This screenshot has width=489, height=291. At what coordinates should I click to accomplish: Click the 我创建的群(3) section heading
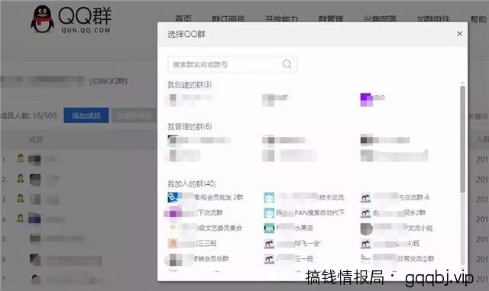pyautogui.click(x=189, y=85)
